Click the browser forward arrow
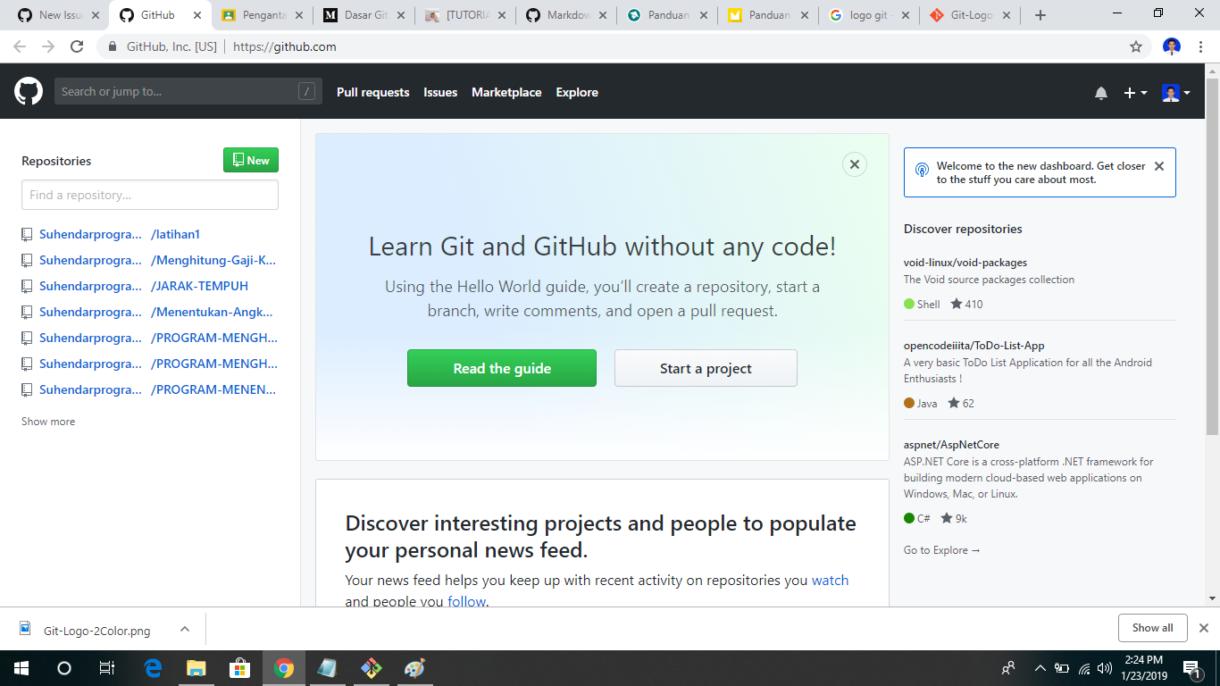The height and width of the screenshot is (686, 1220). point(48,46)
